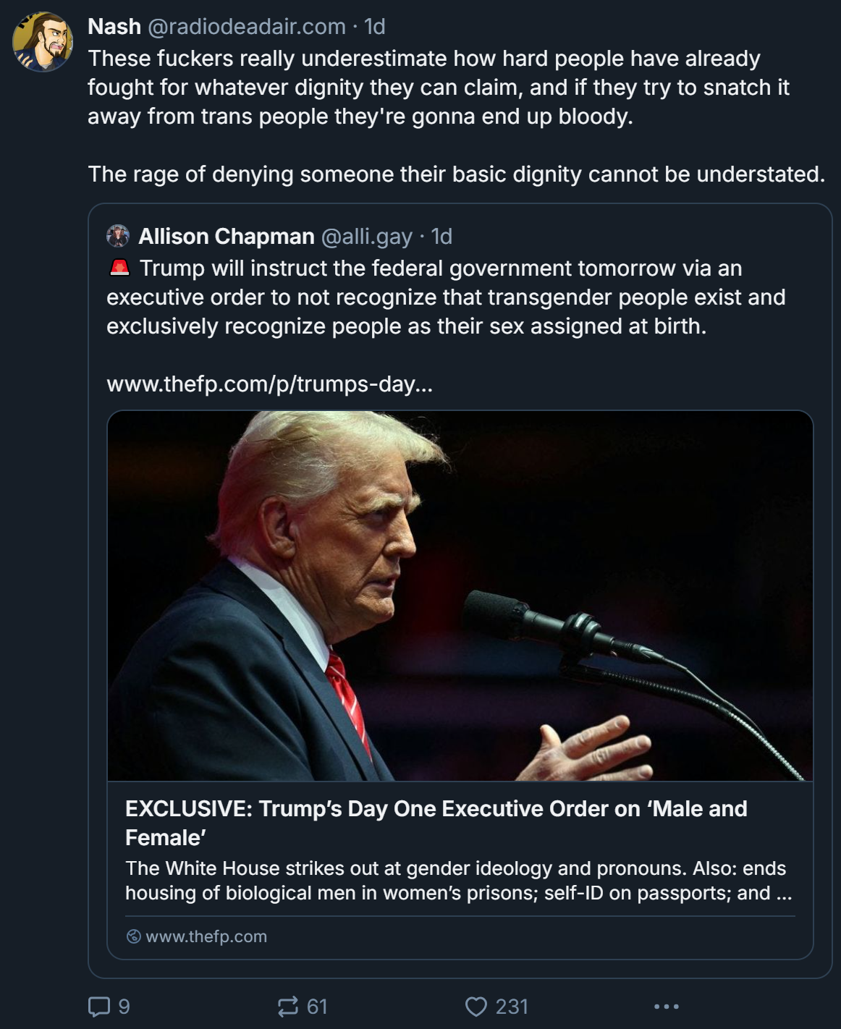Screen dimensions: 841x1029
Task: Open the article preview photo
Action: pyautogui.click(x=460, y=596)
